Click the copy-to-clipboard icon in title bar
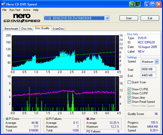The height and width of the screenshot is (135, 163). coord(131,4)
